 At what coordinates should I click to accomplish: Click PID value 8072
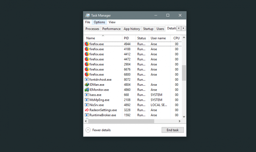click(x=127, y=79)
